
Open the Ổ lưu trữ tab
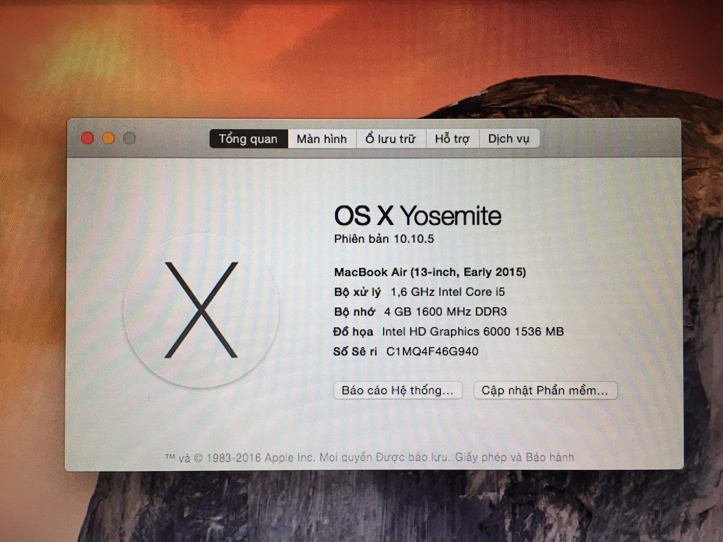click(x=391, y=139)
